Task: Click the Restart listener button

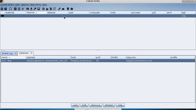Action: (109, 105)
